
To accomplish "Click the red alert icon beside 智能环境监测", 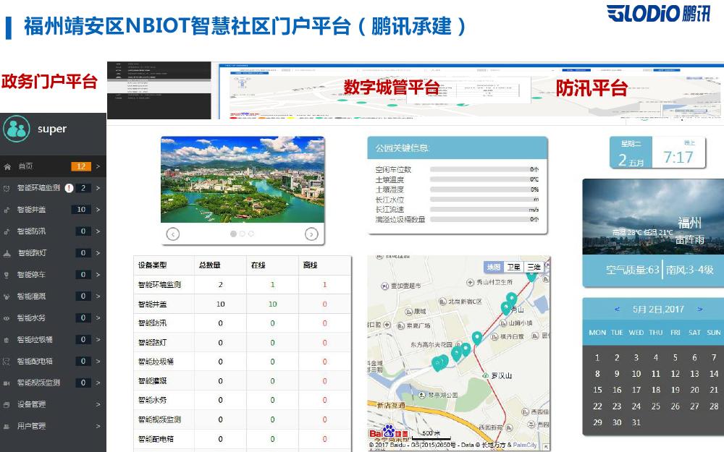I will point(69,188).
